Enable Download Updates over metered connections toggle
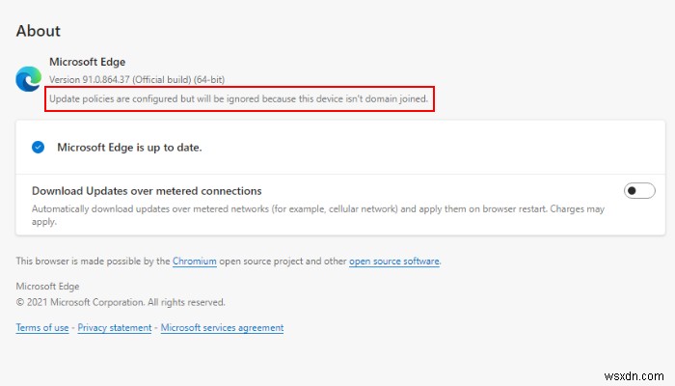The height and width of the screenshot is (386, 675). pos(639,190)
